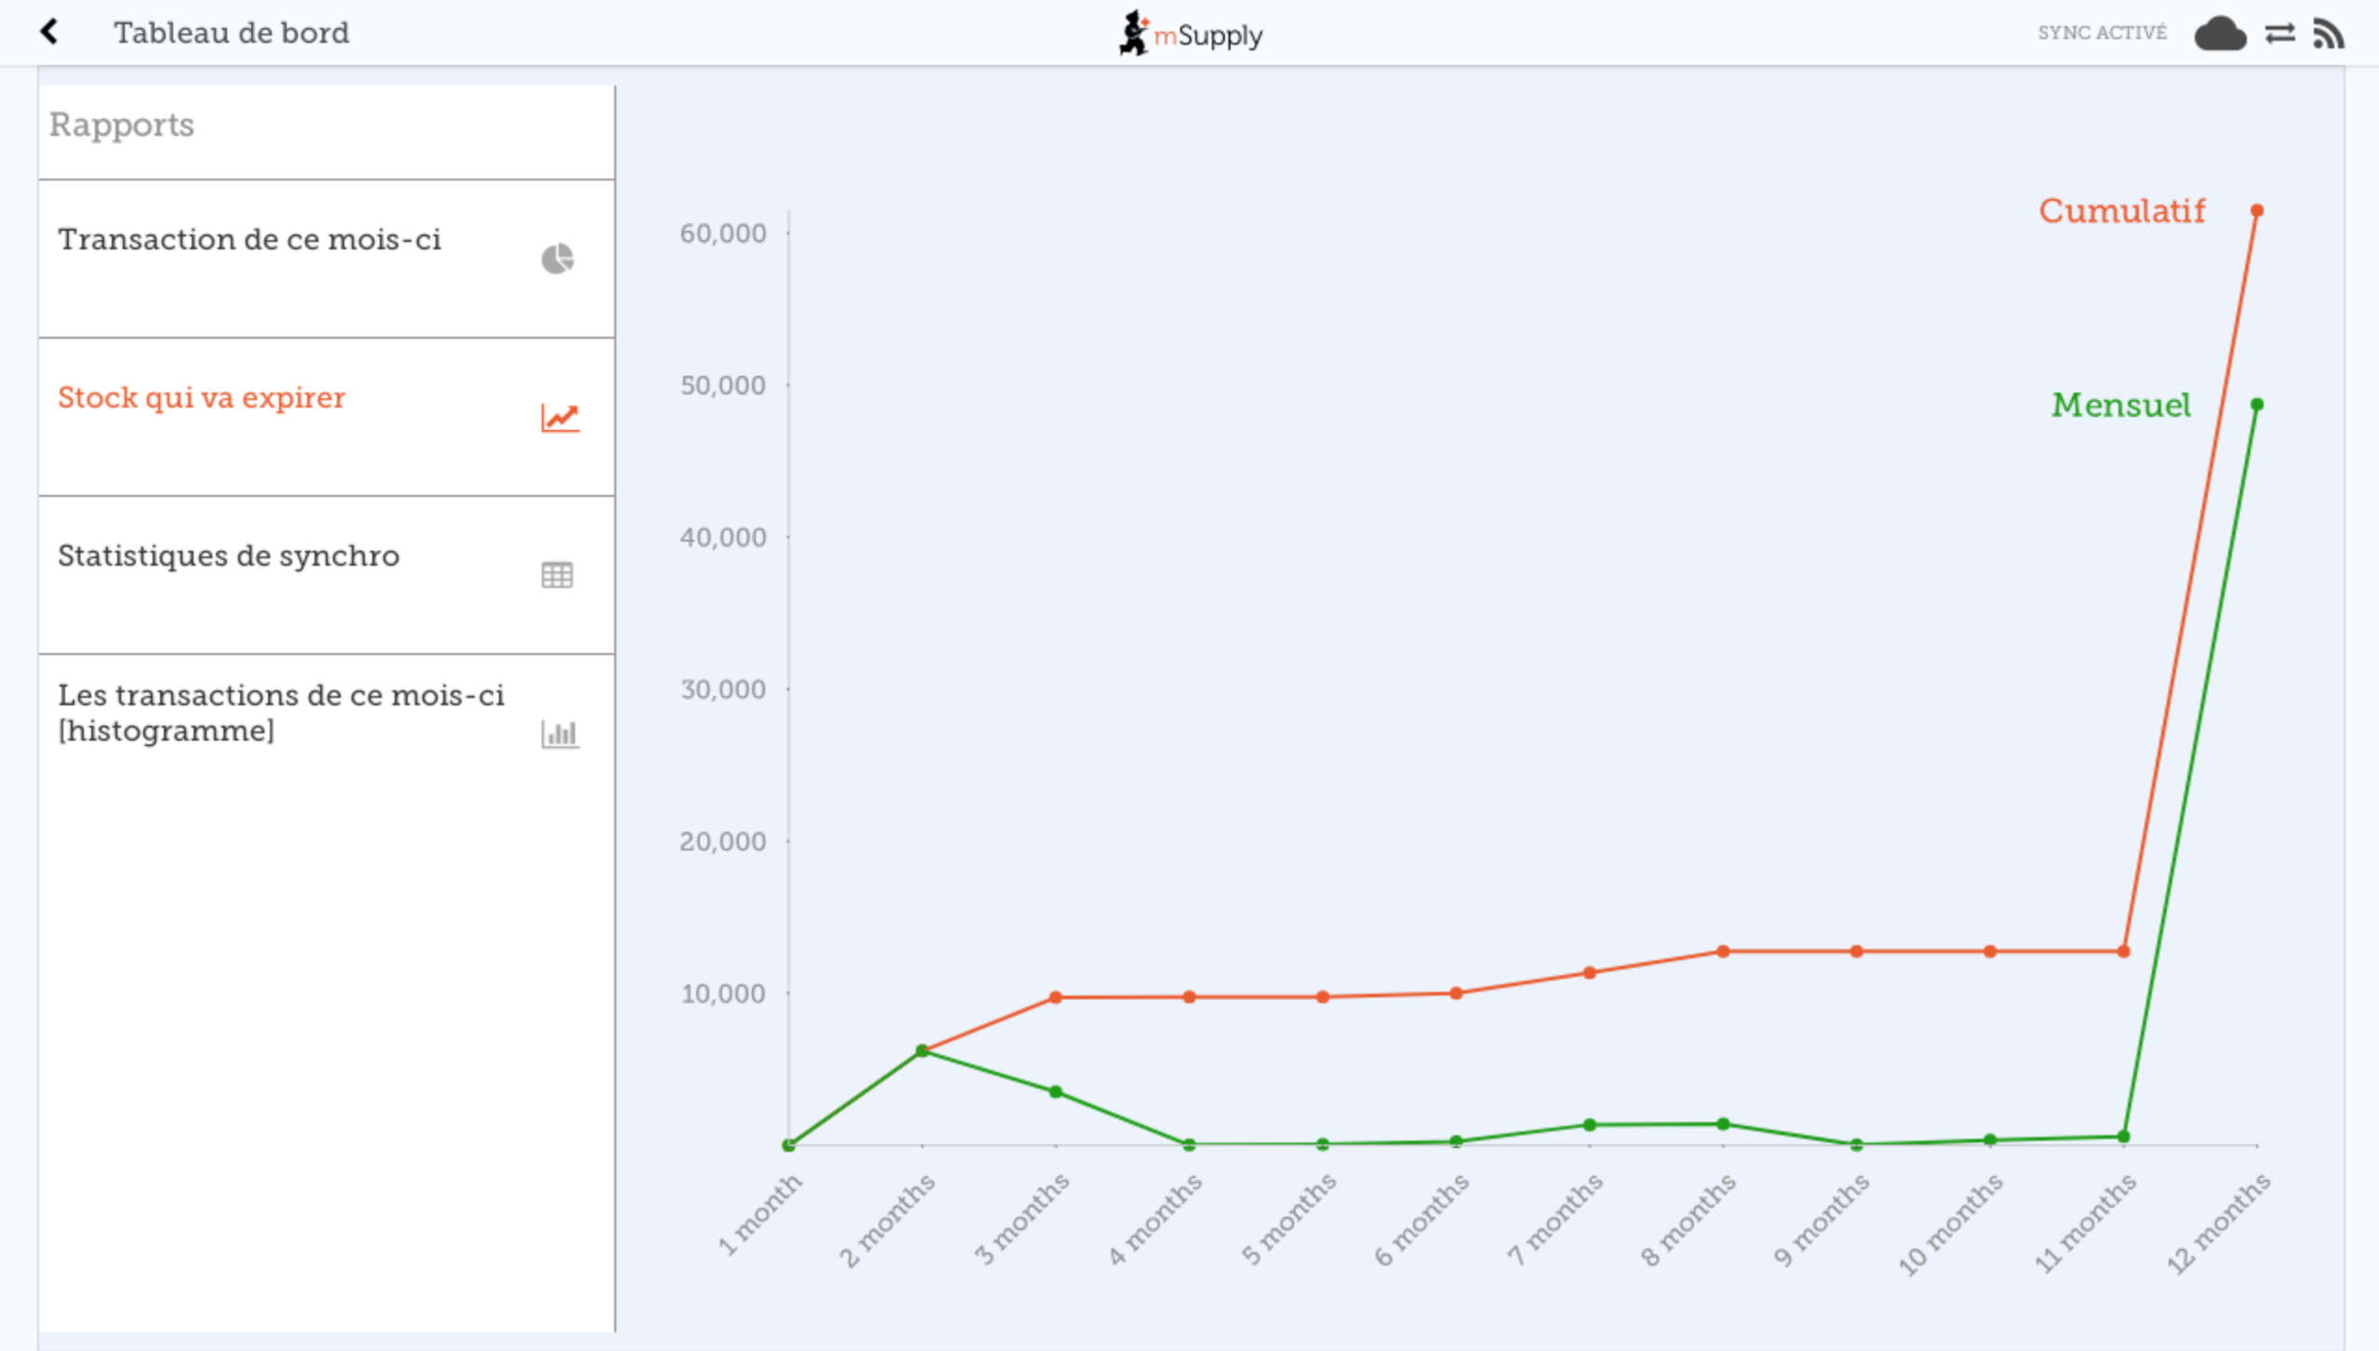Click the Cumulatif 12 months data point
This screenshot has width=2379, height=1351.
click(x=2256, y=211)
